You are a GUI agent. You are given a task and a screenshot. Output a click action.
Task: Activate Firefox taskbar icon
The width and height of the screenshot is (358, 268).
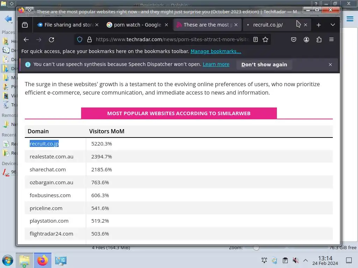pyautogui.click(x=43, y=260)
